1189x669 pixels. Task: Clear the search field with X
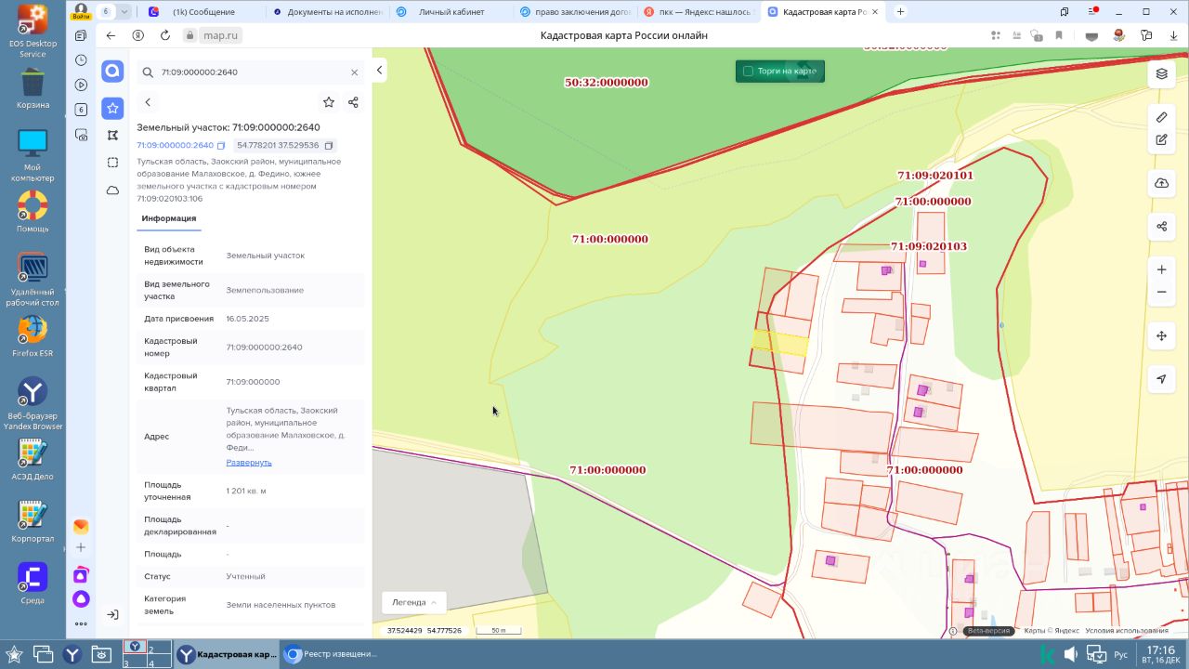[354, 72]
